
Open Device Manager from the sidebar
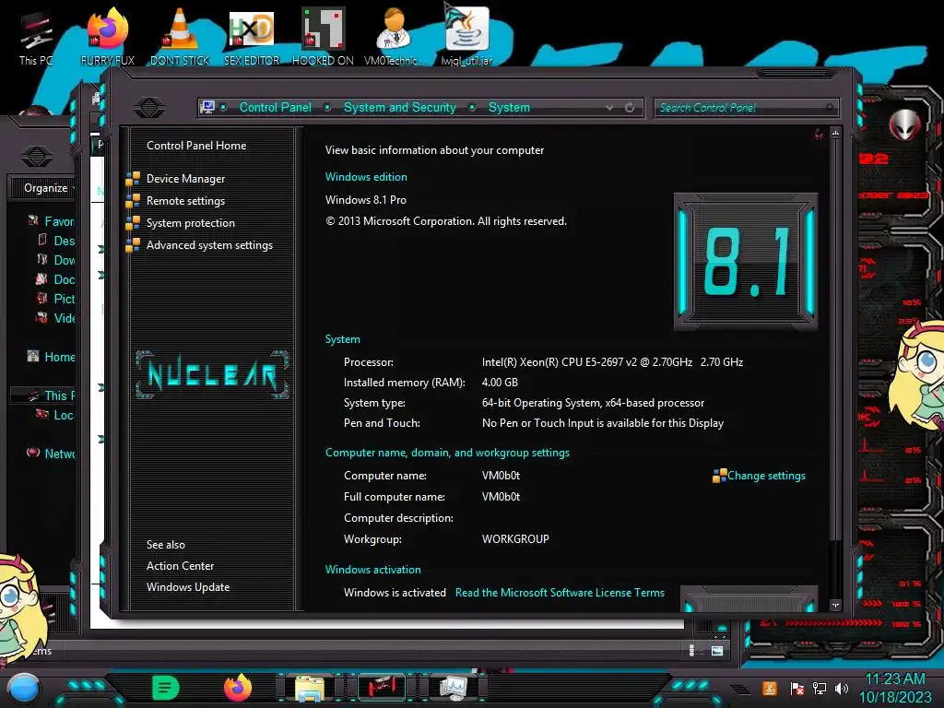[x=185, y=179]
